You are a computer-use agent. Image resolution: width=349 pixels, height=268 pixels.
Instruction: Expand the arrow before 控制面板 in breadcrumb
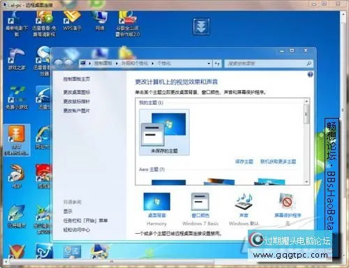point(90,64)
